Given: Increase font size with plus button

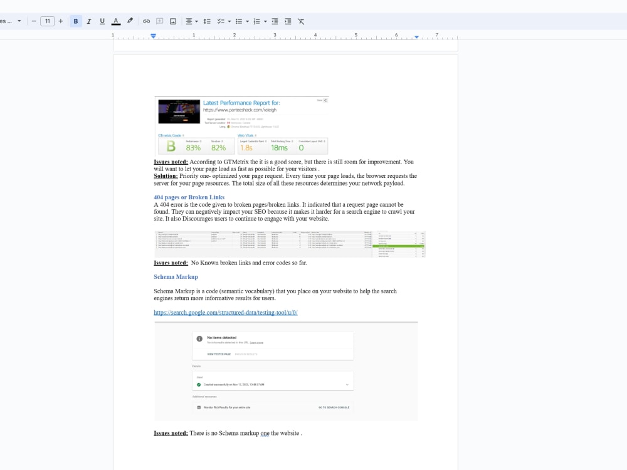Looking at the screenshot, I should pos(61,21).
